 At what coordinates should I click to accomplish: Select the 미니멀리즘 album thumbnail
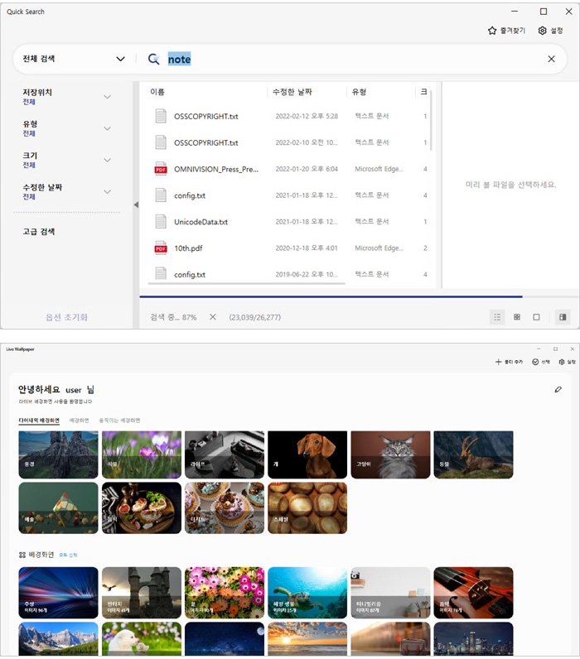391,593
